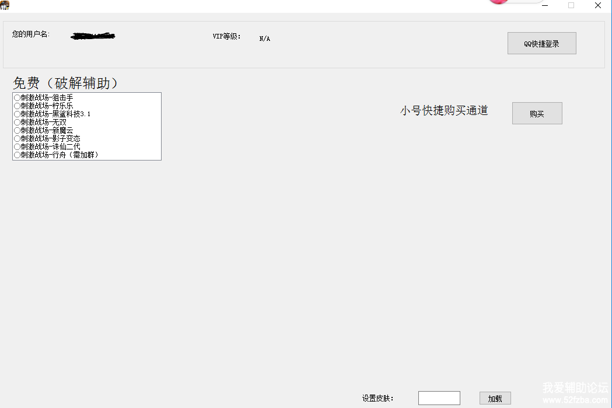Click the QQ快捷登录 button
Viewport: 612px width, 408px height.
542,43
